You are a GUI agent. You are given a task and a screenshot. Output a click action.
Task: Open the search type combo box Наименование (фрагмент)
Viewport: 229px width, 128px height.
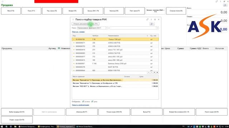tap(92, 28)
